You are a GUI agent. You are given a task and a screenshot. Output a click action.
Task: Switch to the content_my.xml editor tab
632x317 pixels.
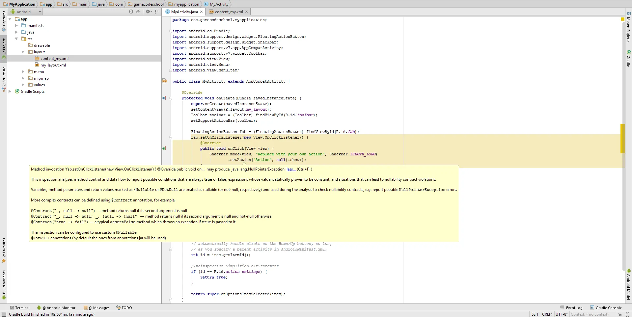[x=229, y=12]
